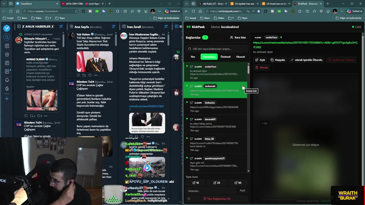Open Video bookmarks folder in TweetDeck window

tap(36, 18)
